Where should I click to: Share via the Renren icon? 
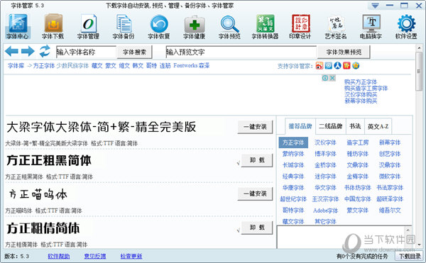[337, 66]
